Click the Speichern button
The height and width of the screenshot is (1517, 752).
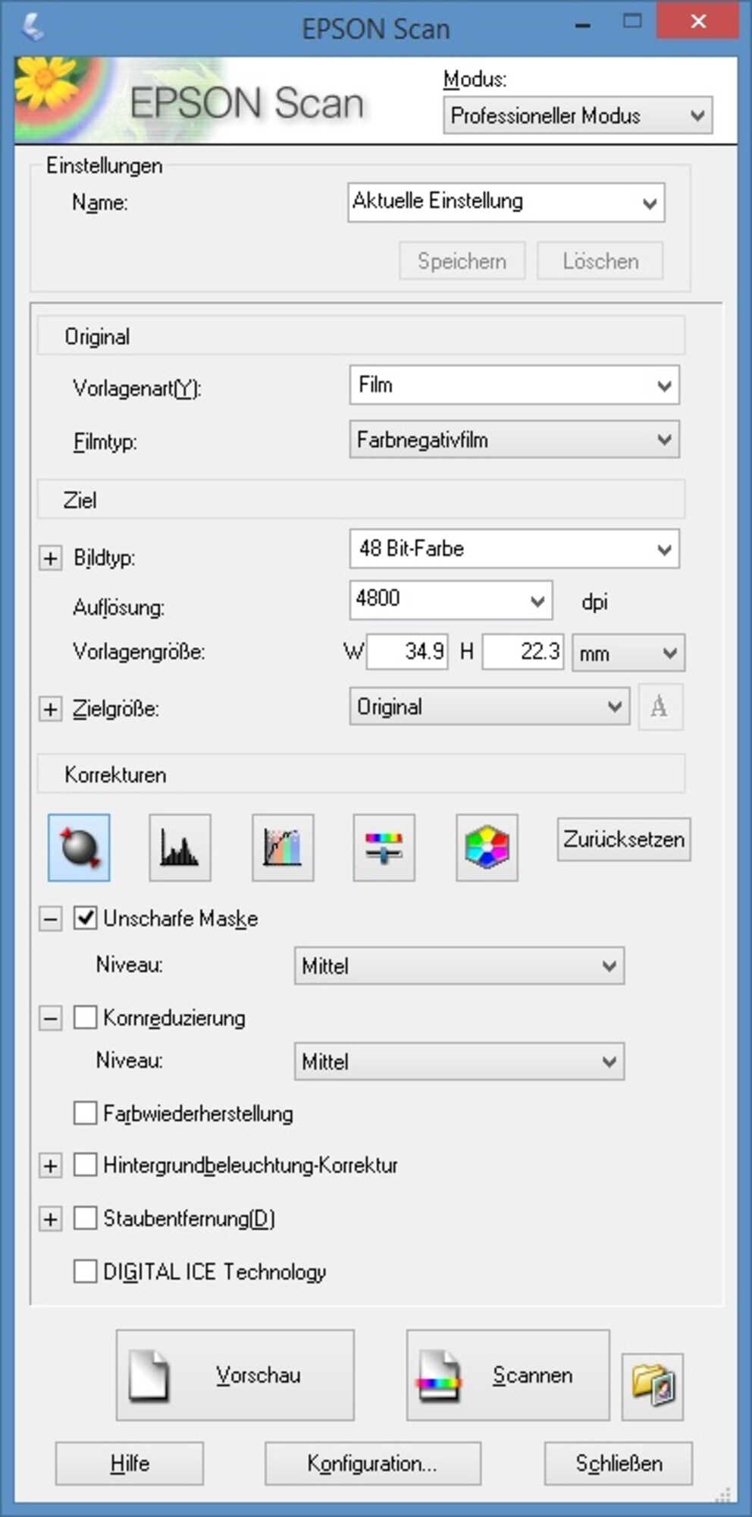coord(462,261)
